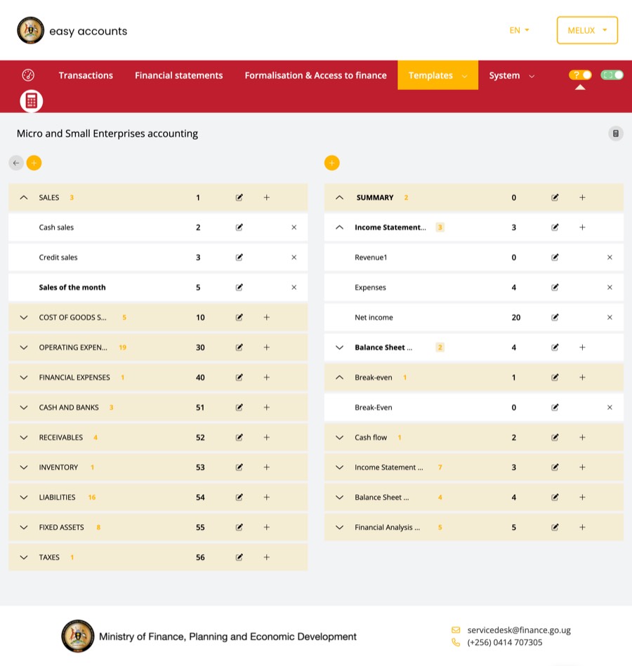The image size is (632, 666).
Task: Open the dashboard gauge icon
Action: [x=28, y=75]
